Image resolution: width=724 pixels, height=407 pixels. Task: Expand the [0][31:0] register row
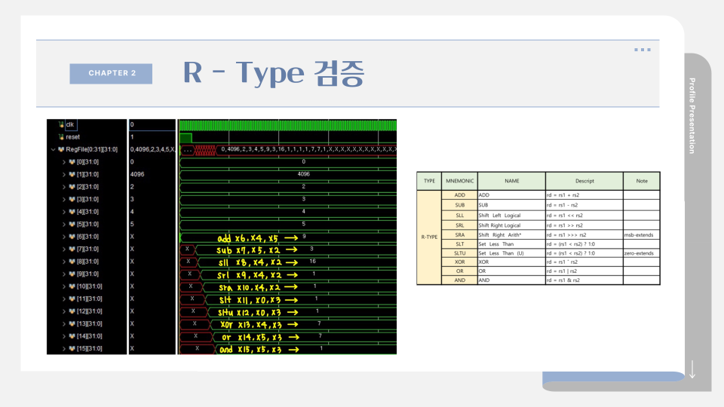pos(63,162)
